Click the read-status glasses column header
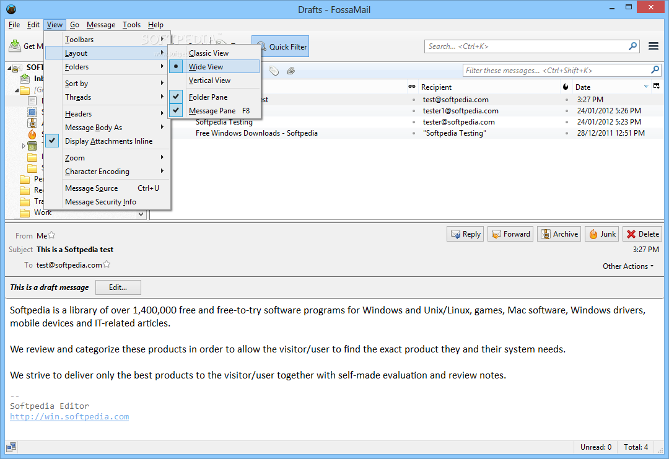669x459 pixels. (412, 87)
